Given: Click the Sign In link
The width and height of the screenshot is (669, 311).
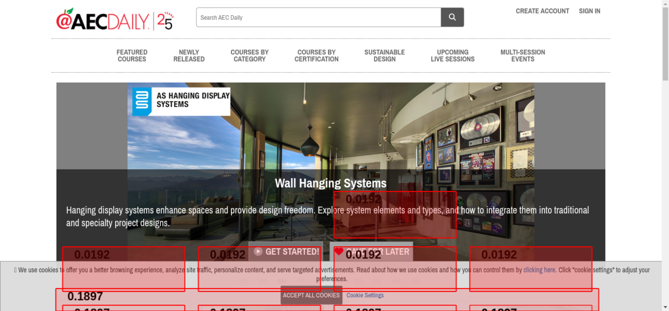Looking at the screenshot, I should coord(589,11).
